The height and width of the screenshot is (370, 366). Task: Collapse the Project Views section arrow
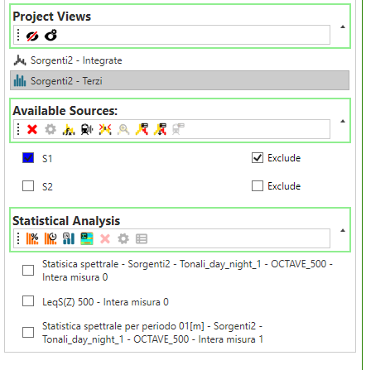(343, 26)
